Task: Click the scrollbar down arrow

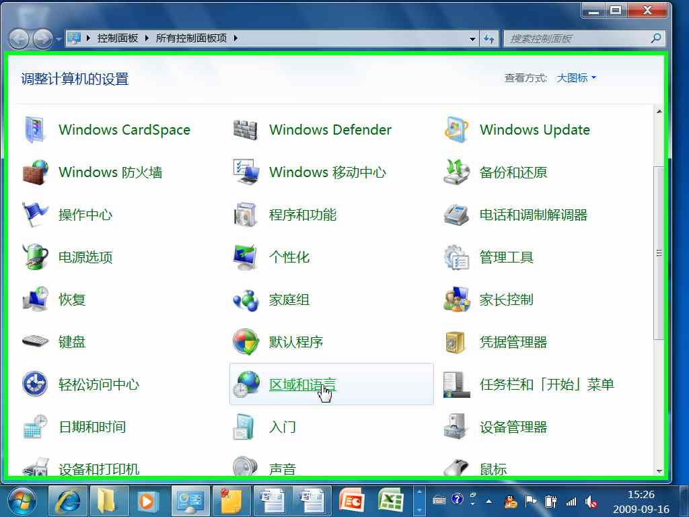Action: [659, 471]
